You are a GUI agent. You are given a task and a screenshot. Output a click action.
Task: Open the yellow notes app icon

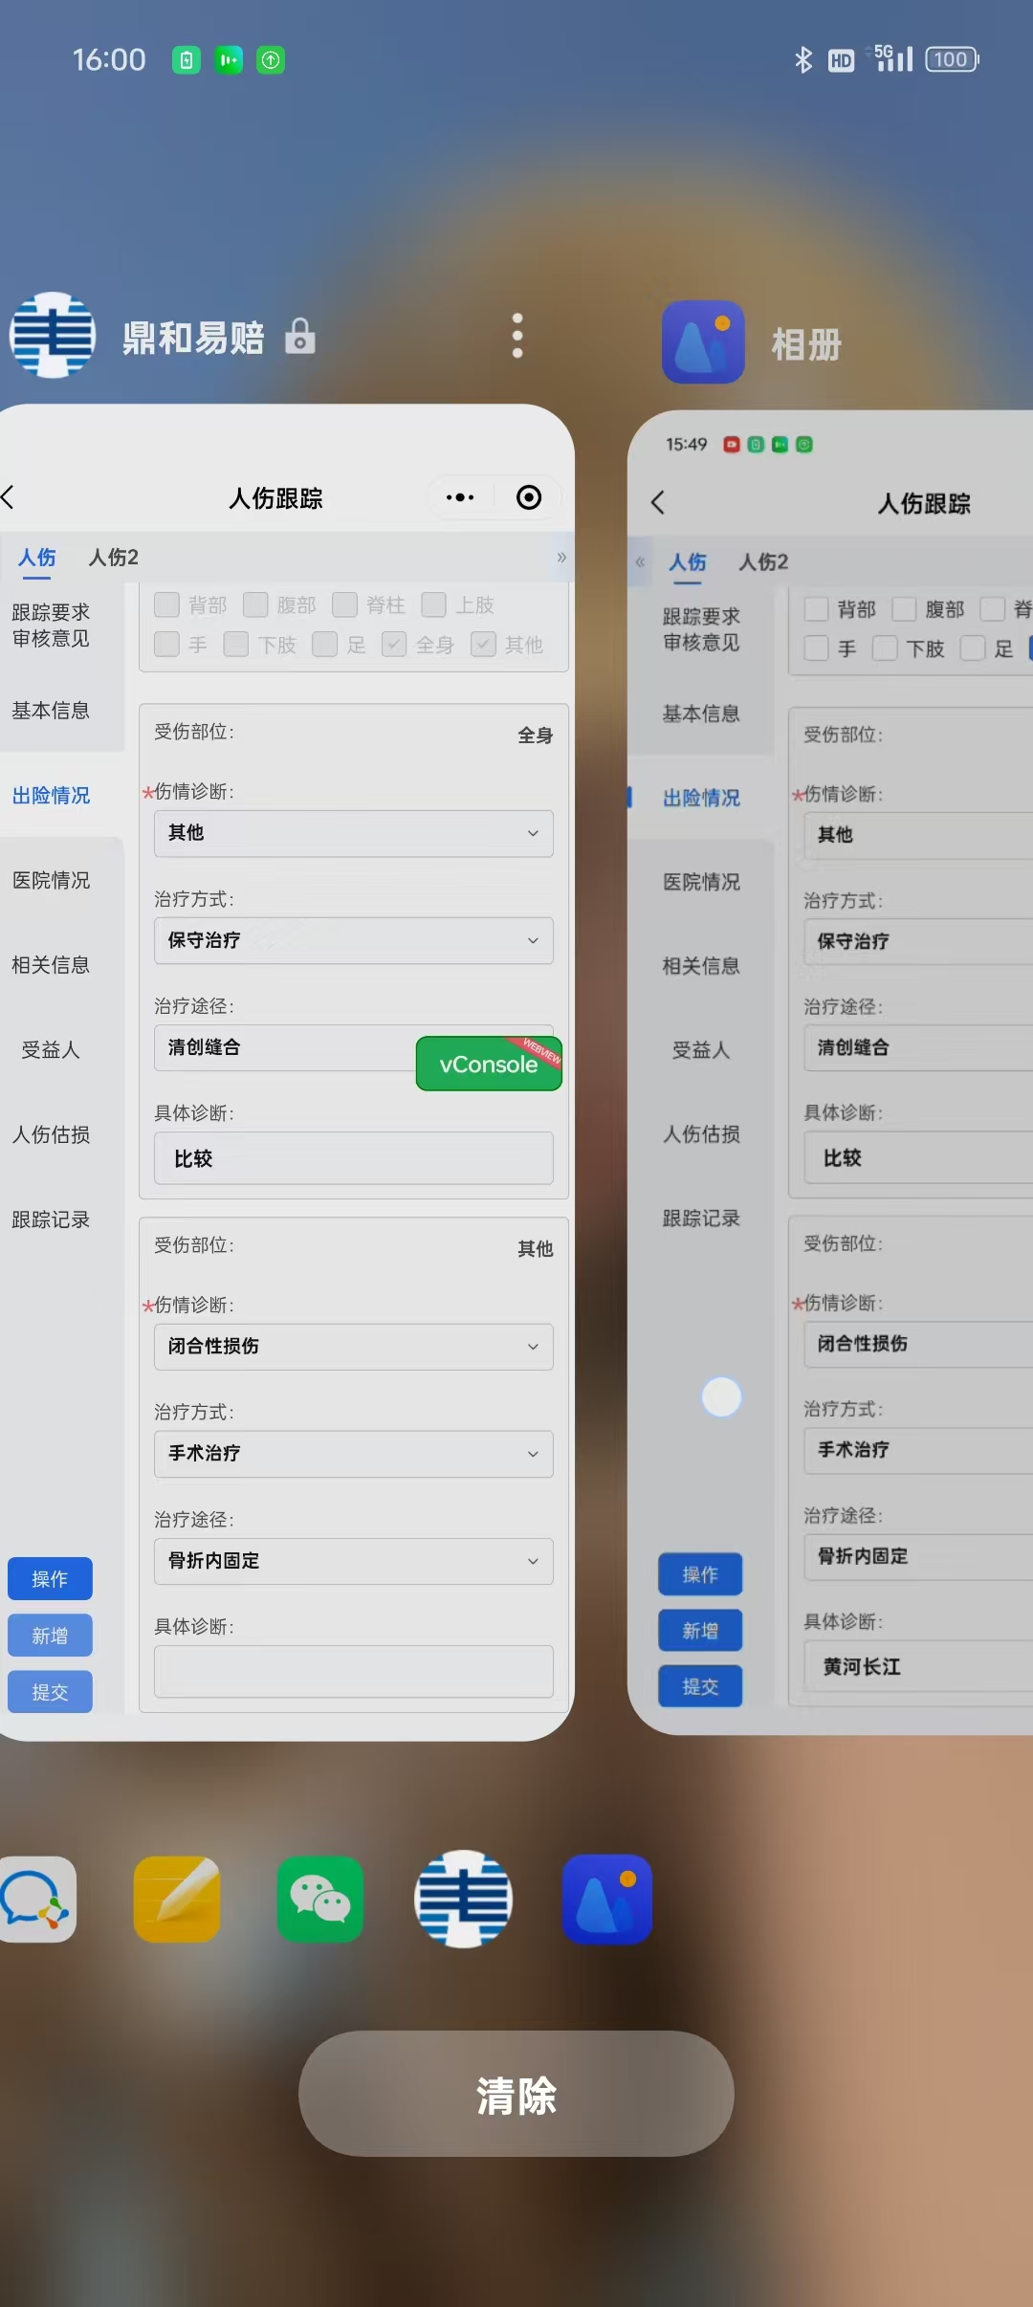pos(177,1899)
